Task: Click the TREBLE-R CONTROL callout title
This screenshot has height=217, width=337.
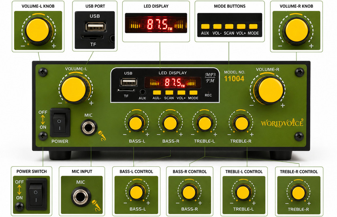Action: click(299, 172)
